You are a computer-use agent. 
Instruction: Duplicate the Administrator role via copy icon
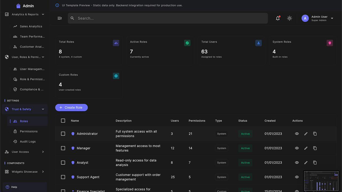pyautogui.click(x=315, y=134)
